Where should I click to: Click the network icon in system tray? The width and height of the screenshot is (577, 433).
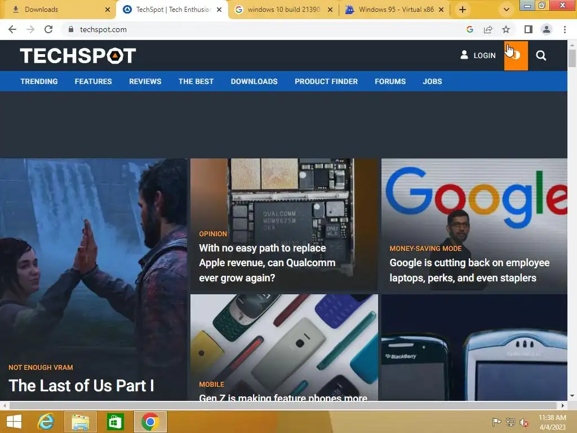pos(511,422)
